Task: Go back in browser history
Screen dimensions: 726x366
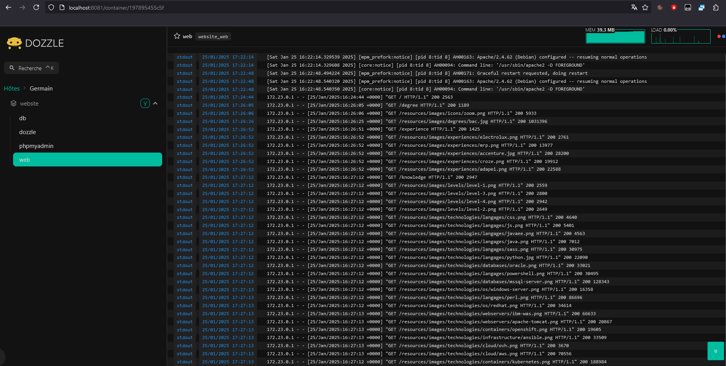Action: point(8,7)
